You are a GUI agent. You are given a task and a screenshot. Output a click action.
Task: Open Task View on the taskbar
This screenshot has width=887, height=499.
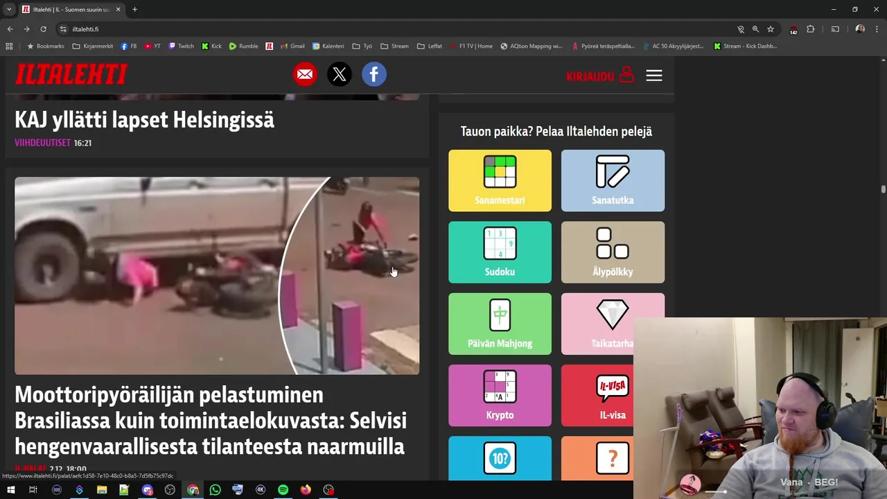[x=33, y=490]
